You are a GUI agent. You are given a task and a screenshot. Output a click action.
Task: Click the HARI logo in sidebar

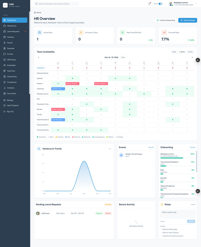pyautogui.click(x=5, y=5)
